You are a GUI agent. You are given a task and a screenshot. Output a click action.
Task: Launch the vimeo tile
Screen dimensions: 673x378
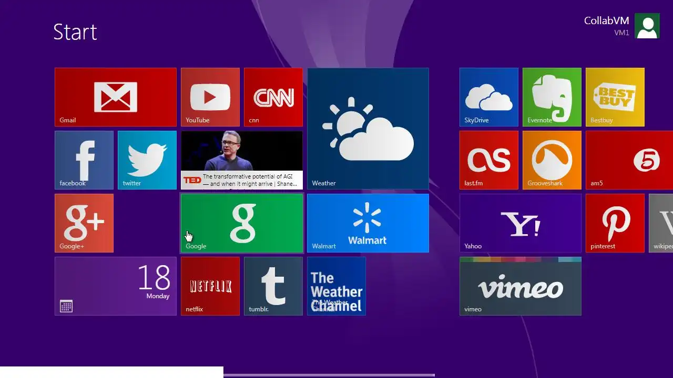[521, 286]
